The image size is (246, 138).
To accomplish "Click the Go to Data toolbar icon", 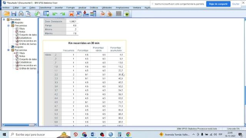I will [71, 14].
